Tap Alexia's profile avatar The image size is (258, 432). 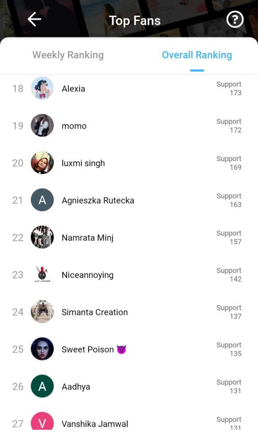click(x=42, y=89)
